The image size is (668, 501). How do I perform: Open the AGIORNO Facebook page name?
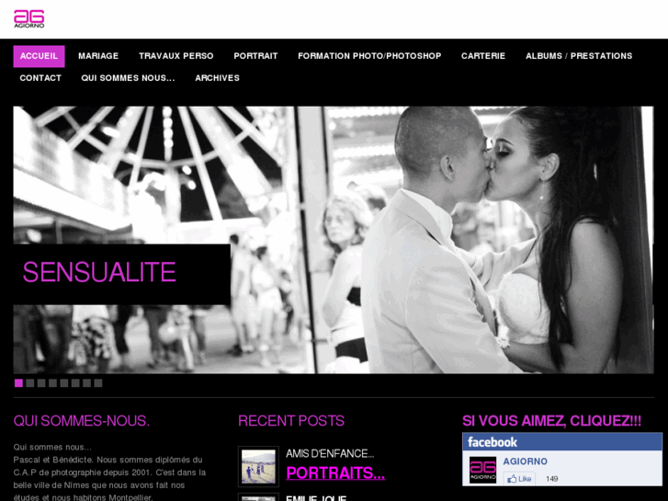pos(526,461)
